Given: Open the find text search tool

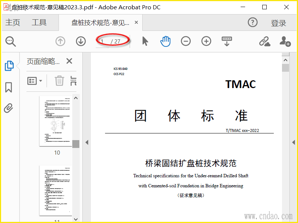Looking at the screenshot, I should coord(11,41).
